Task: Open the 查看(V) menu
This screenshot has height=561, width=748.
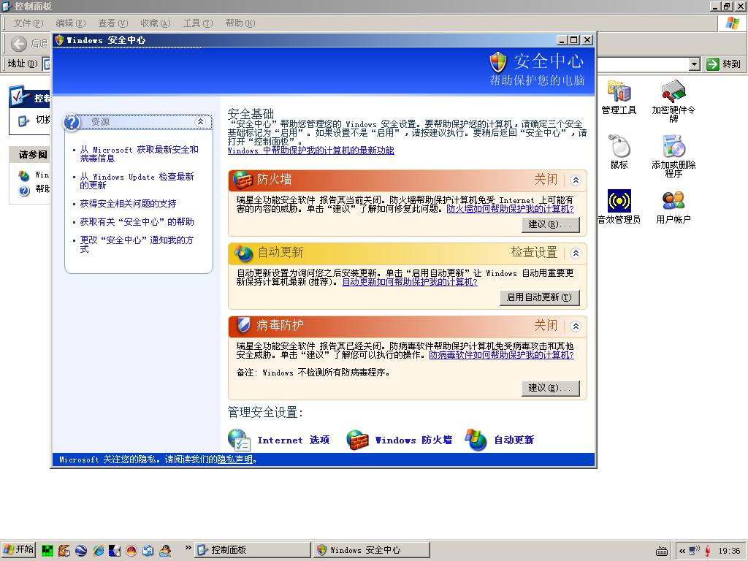Action: (x=113, y=23)
